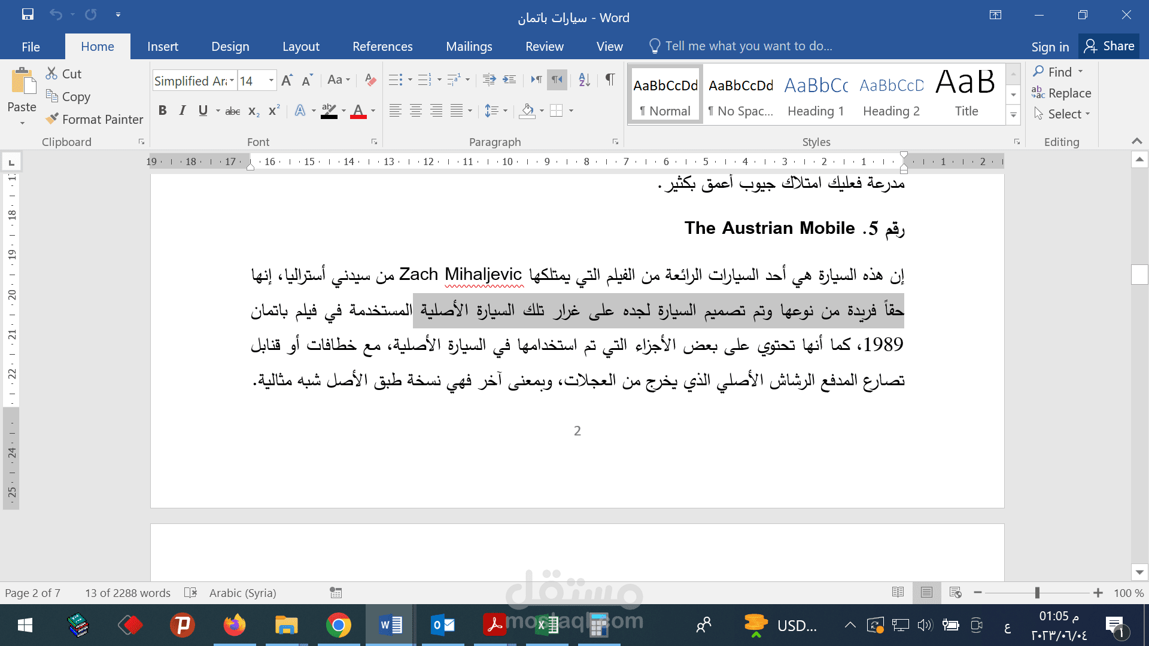Open the Change Case dropdown
Screen dimensions: 1149x646
[339, 80]
